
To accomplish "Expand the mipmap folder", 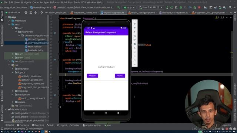I will pos(13,91).
